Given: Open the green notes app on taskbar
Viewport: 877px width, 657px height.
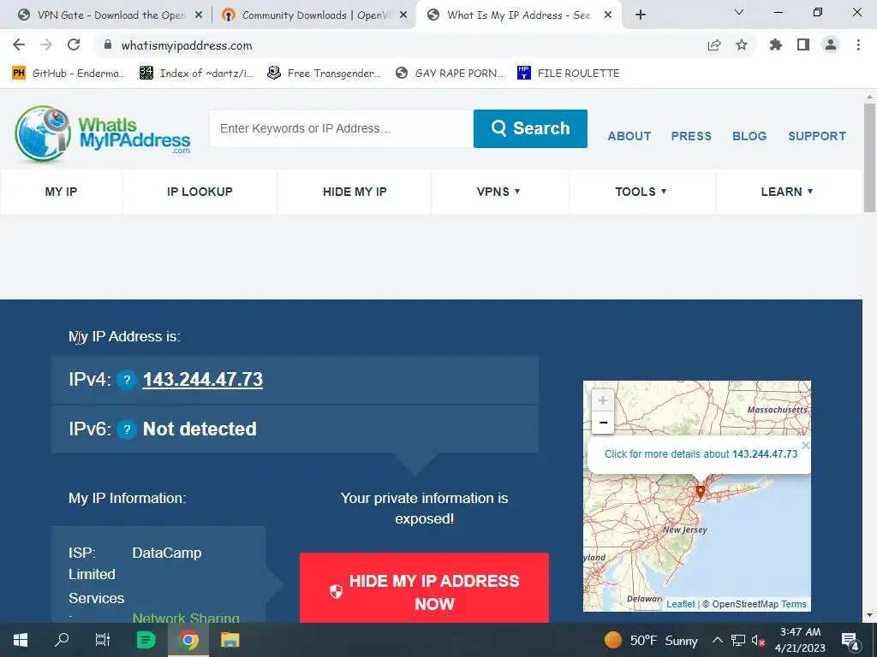Looking at the screenshot, I should click(146, 640).
